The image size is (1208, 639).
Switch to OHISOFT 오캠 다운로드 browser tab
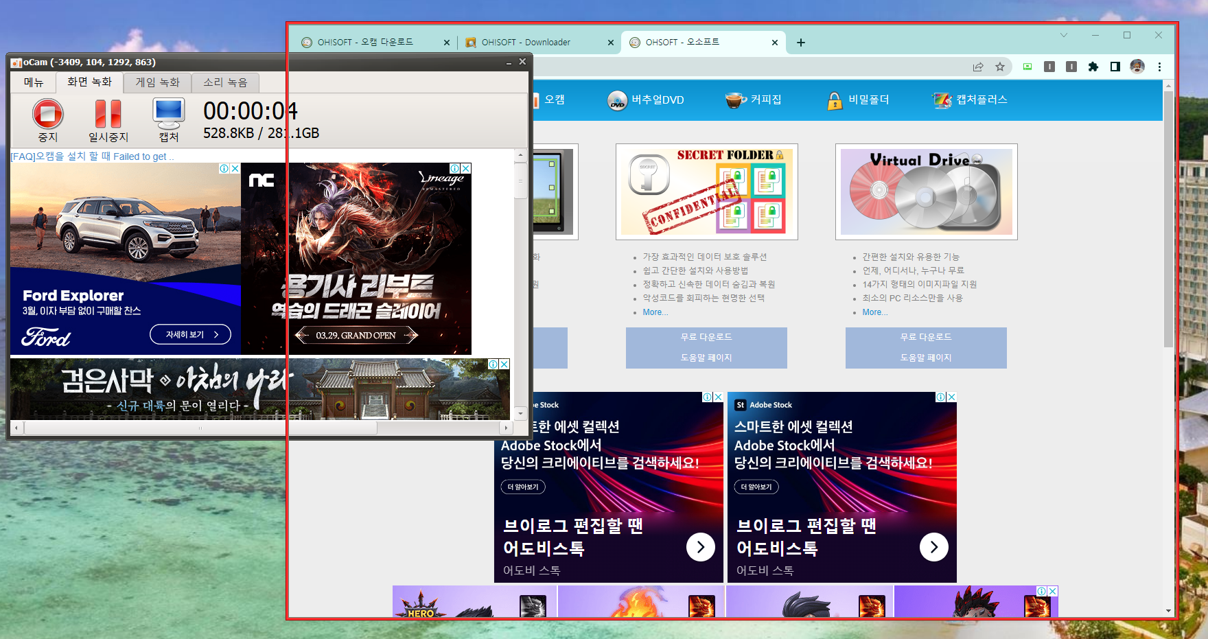point(365,42)
